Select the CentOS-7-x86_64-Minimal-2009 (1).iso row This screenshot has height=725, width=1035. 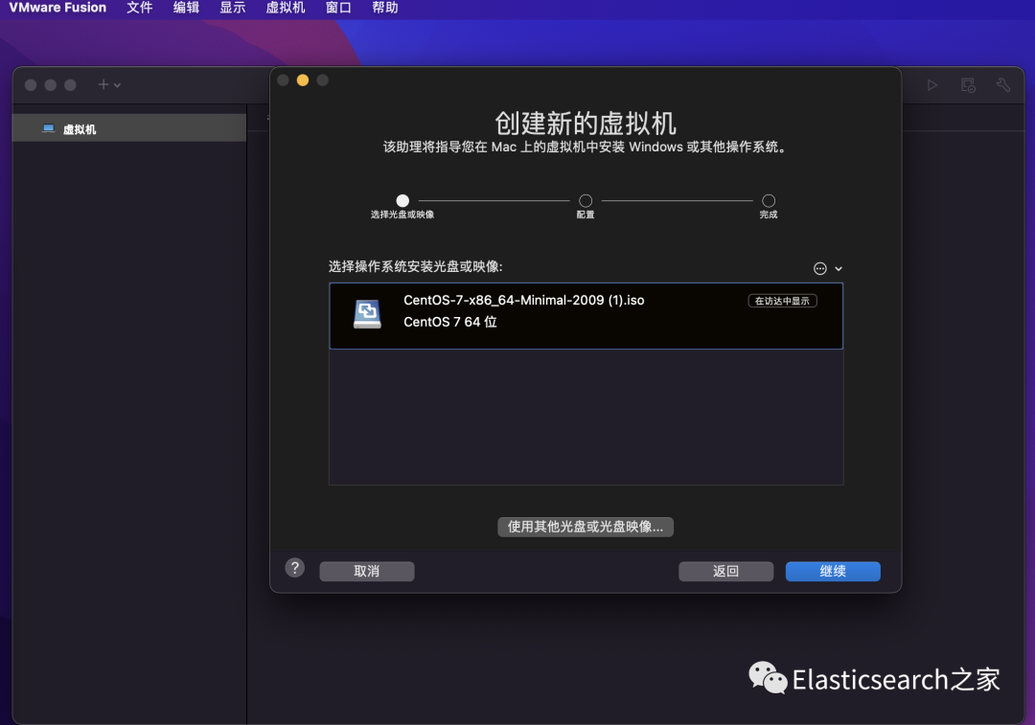(586, 316)
